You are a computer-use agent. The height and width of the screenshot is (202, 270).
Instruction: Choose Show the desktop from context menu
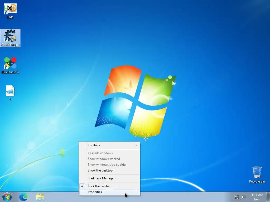point(109,170)
